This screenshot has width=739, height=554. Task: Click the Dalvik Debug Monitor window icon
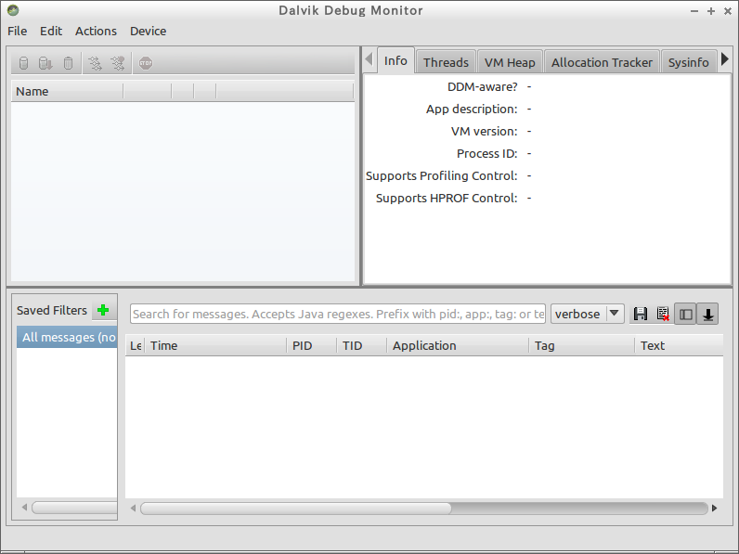pos(13,10)
